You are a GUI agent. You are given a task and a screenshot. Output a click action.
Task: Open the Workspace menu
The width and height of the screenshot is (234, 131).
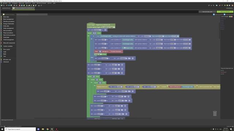point(15,3)
